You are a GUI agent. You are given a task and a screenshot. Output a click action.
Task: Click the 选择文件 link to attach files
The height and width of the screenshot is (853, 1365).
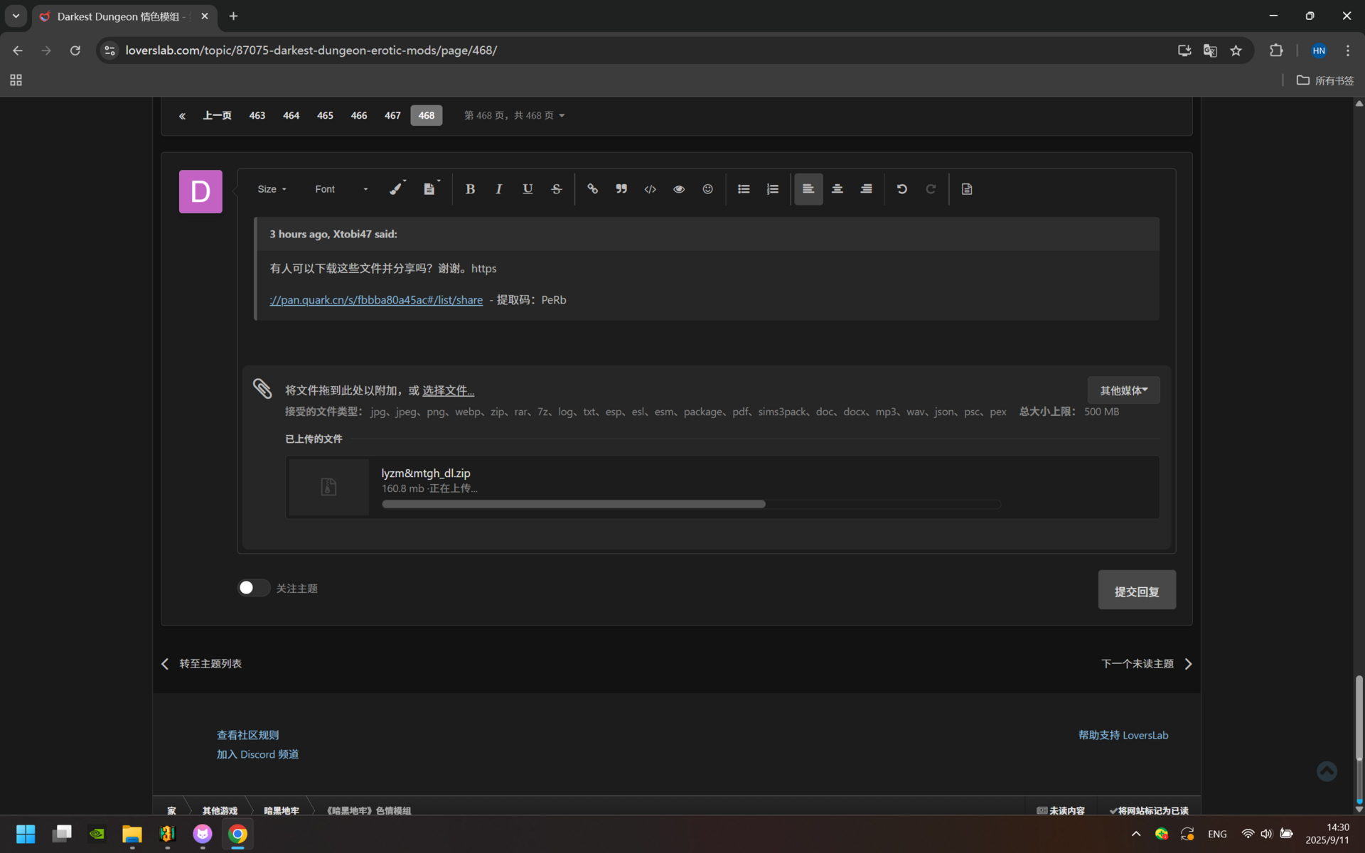tap(448, 390)
